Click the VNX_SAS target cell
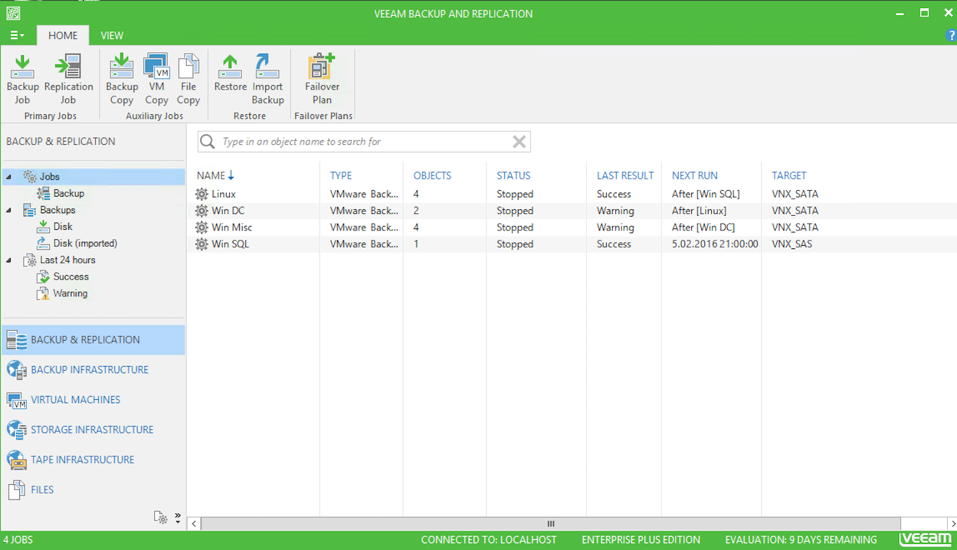The height and width of the screenshot is (550, 957). point(792,244)
